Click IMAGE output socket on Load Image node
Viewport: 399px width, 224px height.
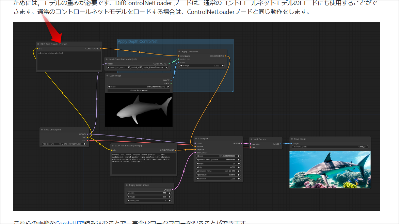(171, 80)
